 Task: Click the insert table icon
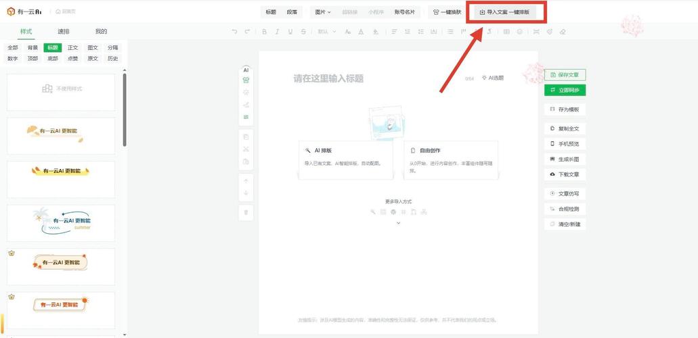506,32
